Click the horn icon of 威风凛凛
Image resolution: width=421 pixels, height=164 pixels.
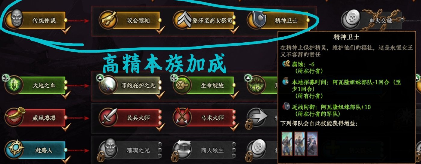13,117
